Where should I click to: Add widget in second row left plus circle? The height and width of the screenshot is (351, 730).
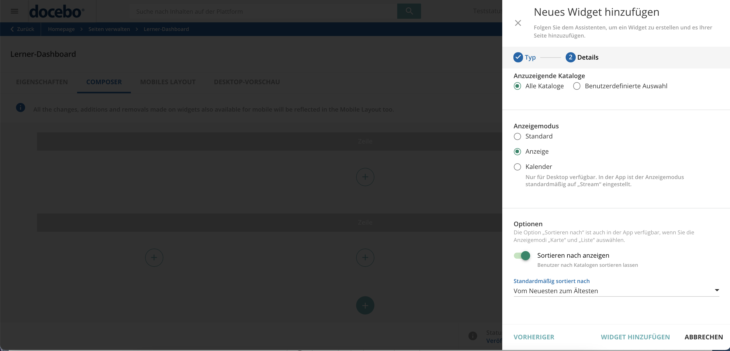[154, 257]
